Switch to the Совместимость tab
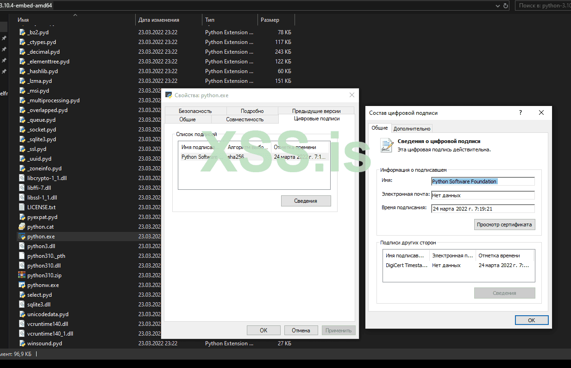The height and width of the screenshot is (368, 571). (x=245, y=119)
